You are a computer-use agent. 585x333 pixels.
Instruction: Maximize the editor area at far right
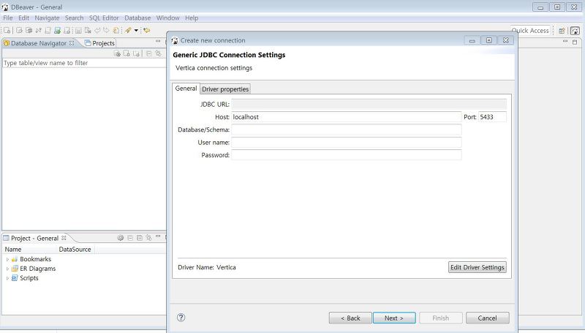[x=575, y=42]
